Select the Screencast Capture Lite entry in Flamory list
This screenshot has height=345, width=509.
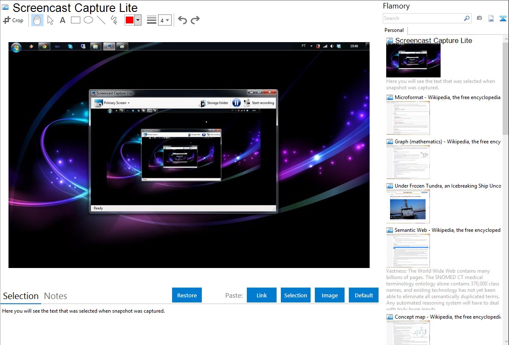tap(433, 41)
